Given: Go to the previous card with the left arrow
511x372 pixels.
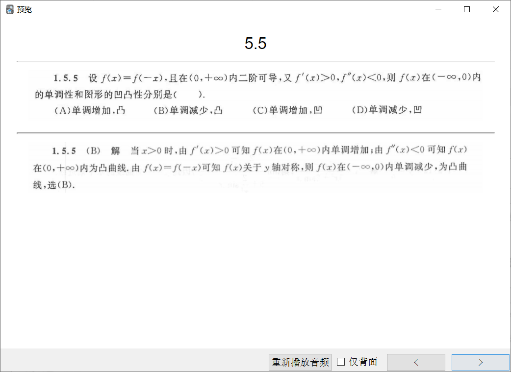Looking at the screenshot, I should click(416, 362).
